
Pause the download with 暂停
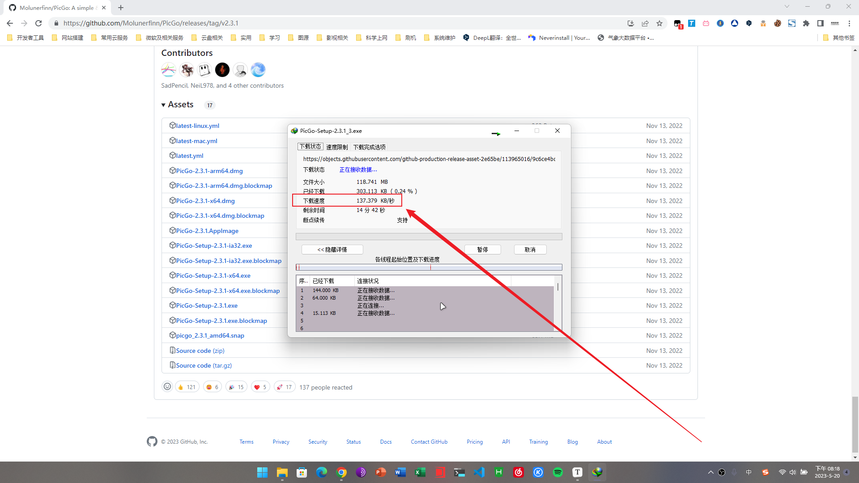point(483,250)
